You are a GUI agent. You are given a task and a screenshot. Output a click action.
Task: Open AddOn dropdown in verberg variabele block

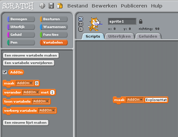pos(47,110)
